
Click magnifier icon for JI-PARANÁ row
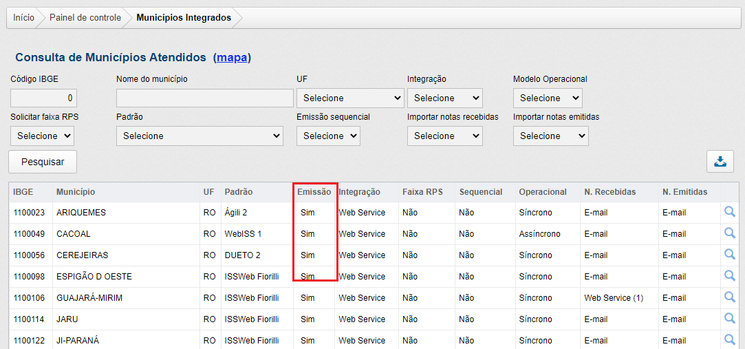729,340
